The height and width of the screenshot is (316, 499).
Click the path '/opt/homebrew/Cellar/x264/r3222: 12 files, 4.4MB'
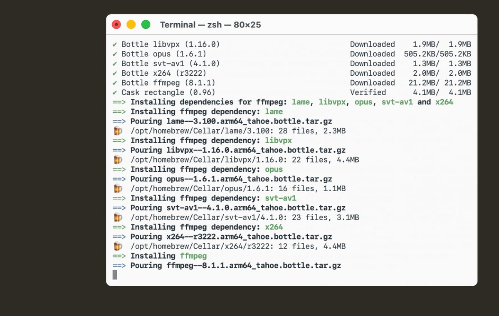pyautogui.click(x=238, y=246)
